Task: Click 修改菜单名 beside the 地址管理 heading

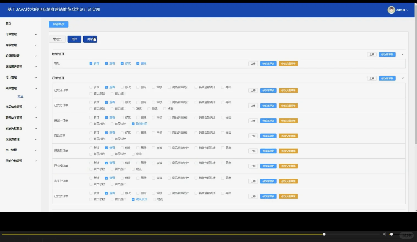Action: (x=387, y=54)
